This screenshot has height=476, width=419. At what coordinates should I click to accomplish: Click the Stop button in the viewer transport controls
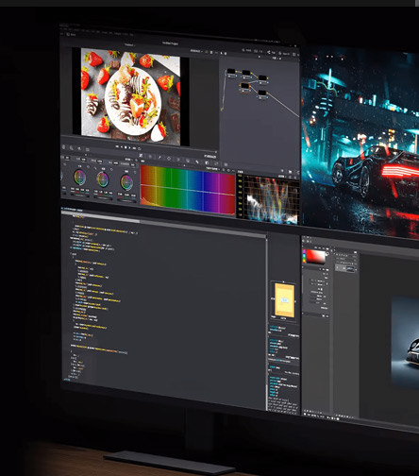pos(126,147)
